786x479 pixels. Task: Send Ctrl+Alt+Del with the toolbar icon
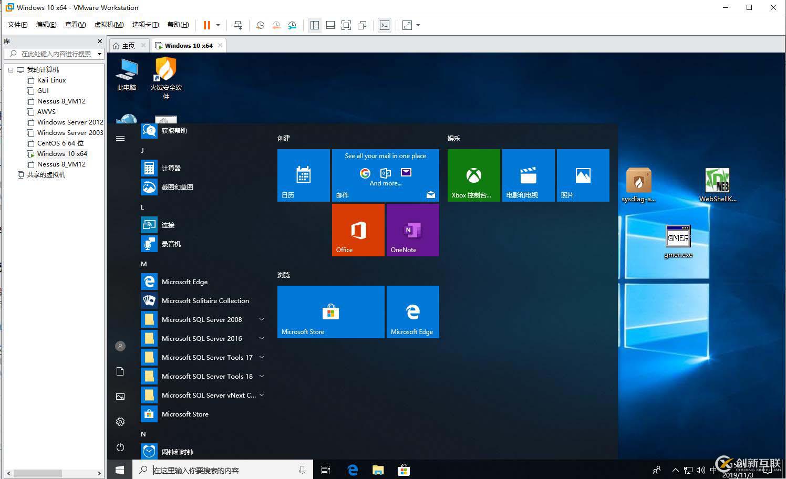[238, 25]
